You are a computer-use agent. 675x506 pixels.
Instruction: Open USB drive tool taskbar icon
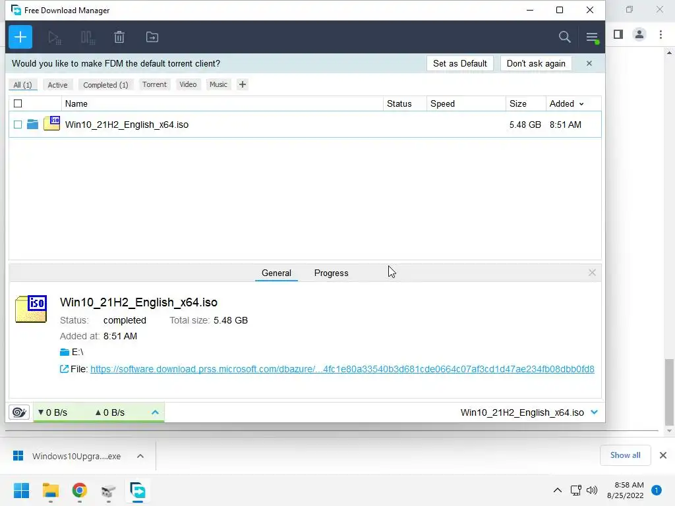[109, 490]
